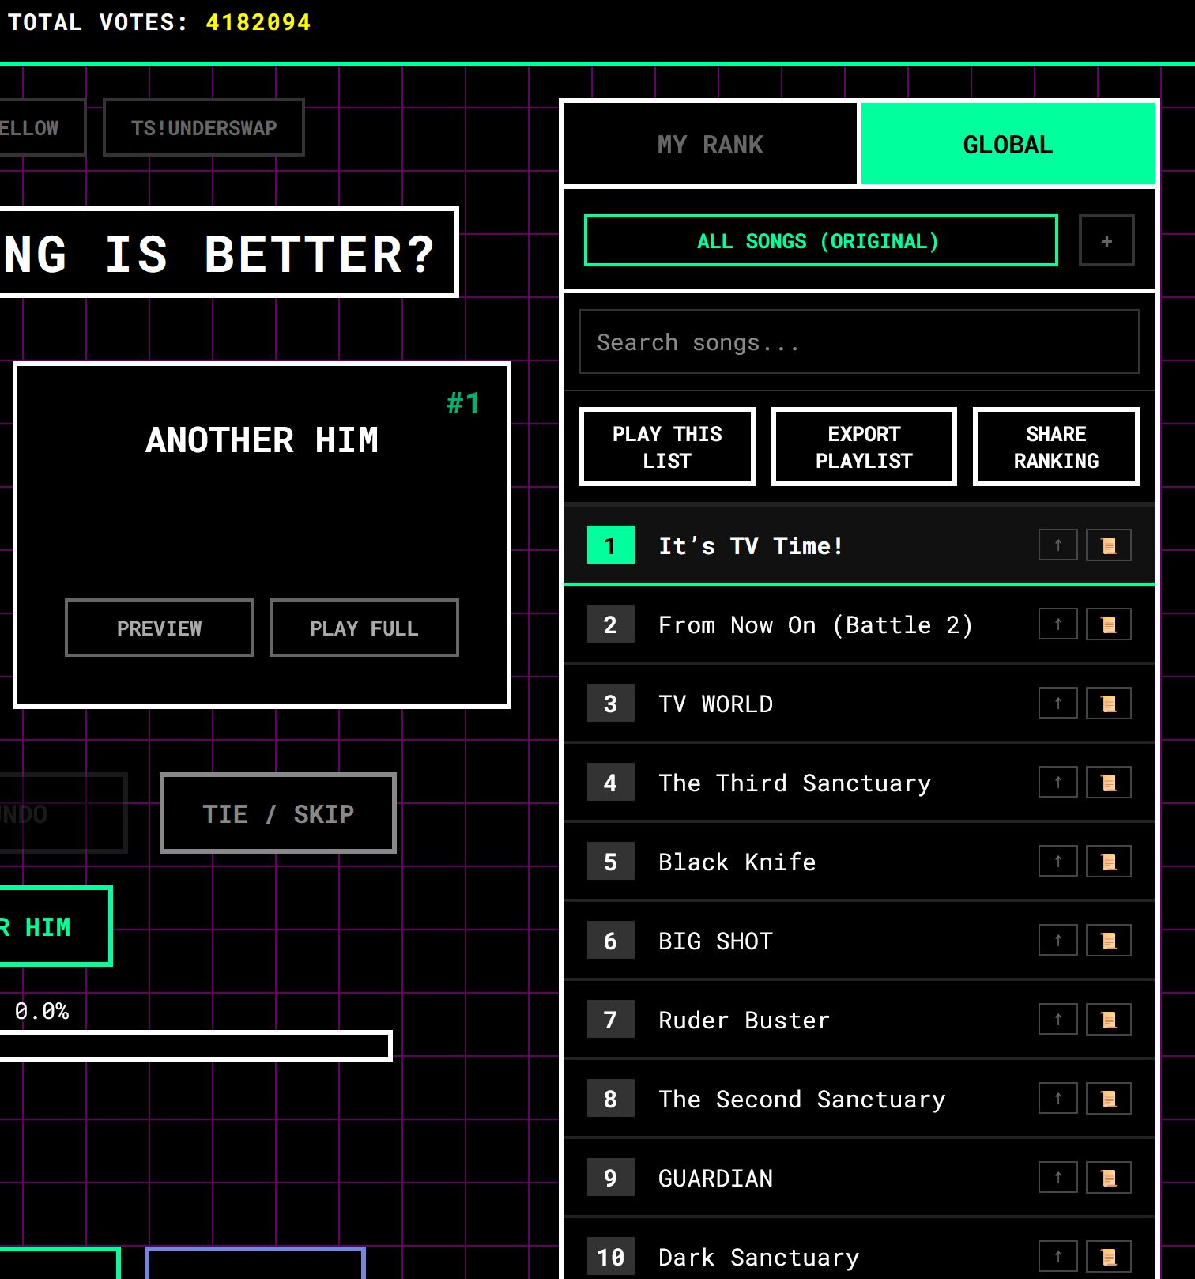Click up-arrow icon for The Third Sanctuary
This screenshot has width=1195, height=1279.
pyautogui.click(x=1057, y=783)
